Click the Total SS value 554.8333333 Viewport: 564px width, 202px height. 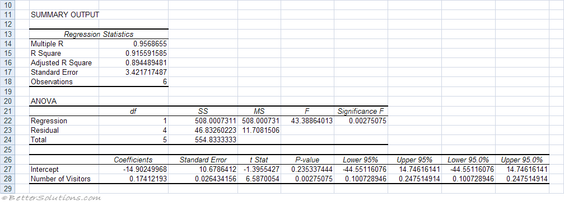203,140
